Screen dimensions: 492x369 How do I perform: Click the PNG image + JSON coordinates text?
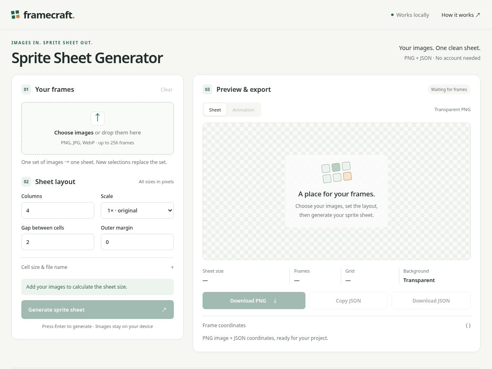(x=265, y=338)
